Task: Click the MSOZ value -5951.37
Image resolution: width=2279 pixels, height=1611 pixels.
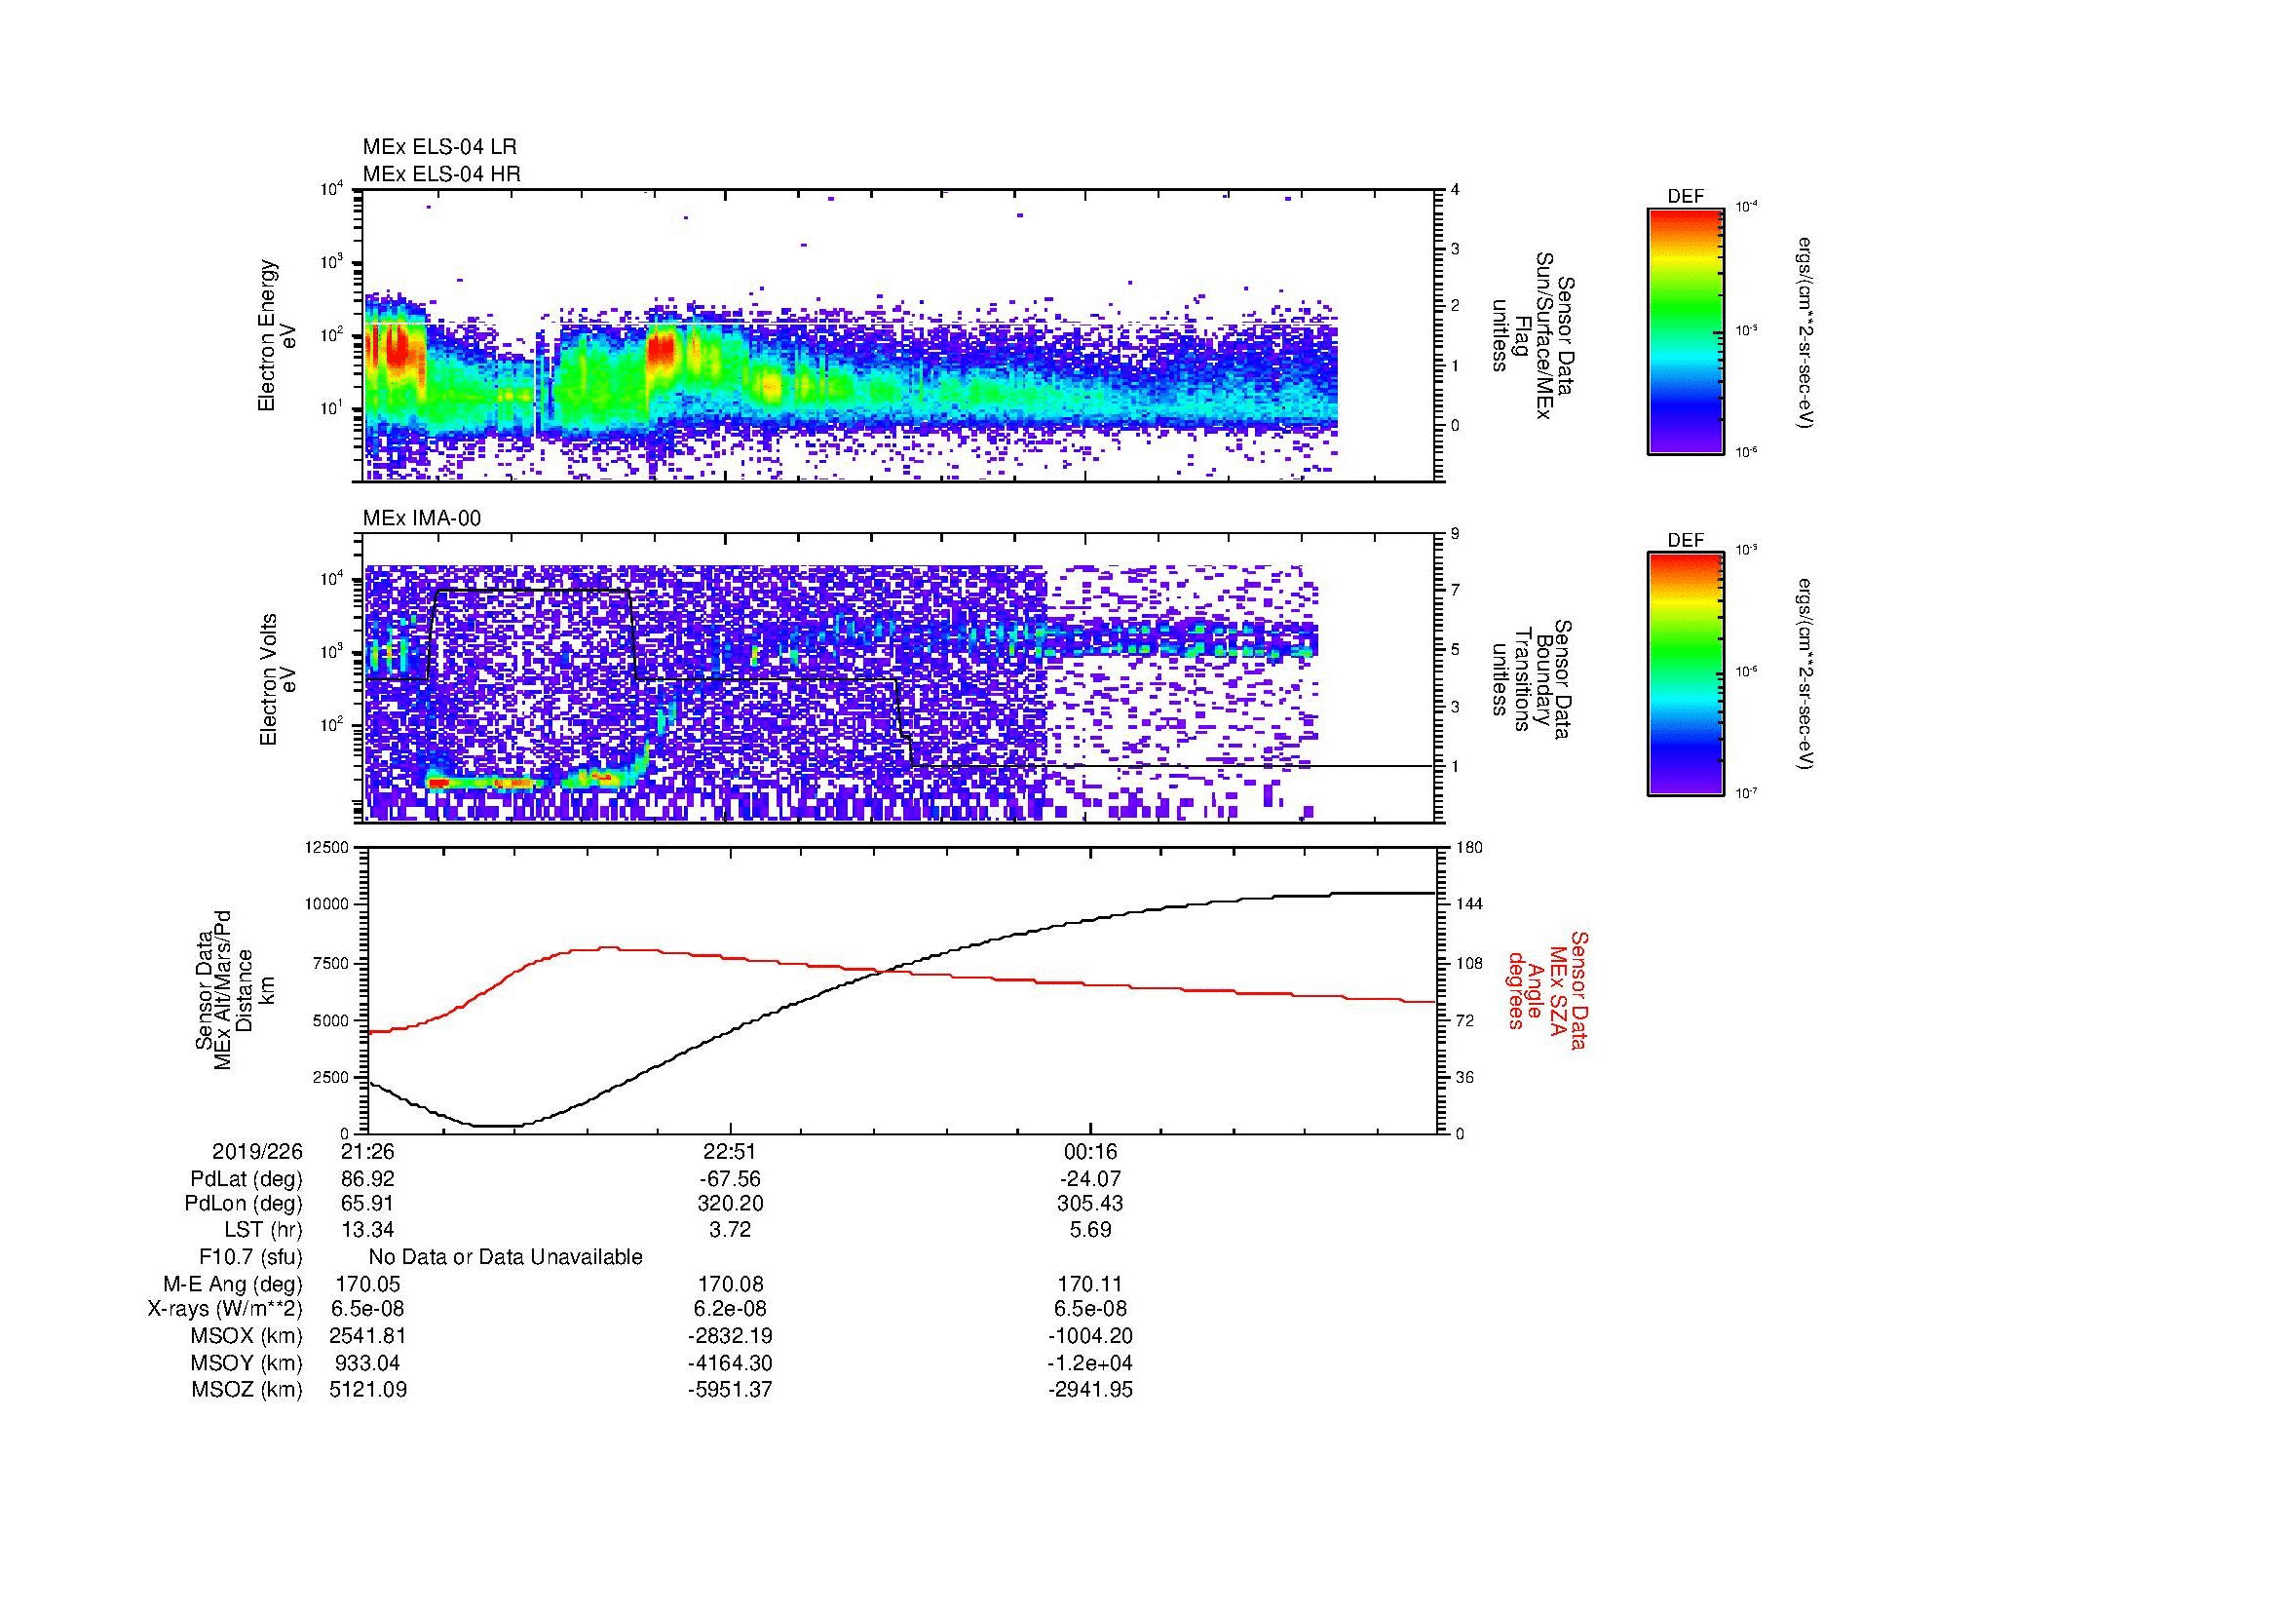Action: click(x=730, y=1390)
